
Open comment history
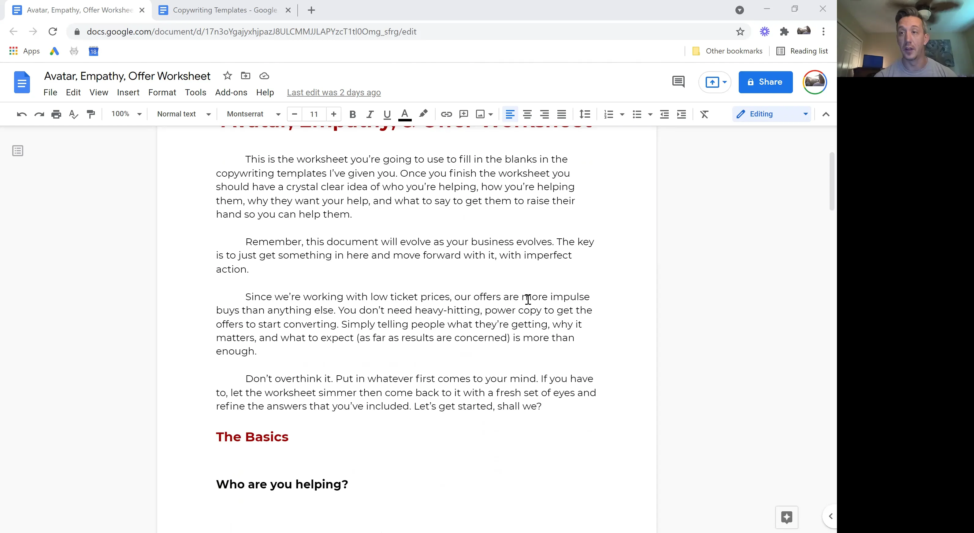tap(678, 82)
